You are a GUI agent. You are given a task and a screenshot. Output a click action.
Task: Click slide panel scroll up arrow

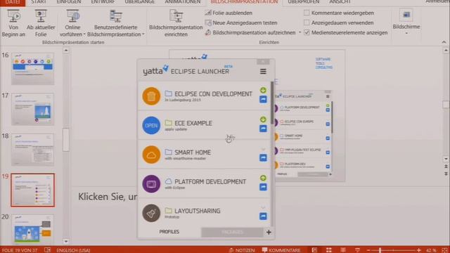click(x=66, y=51)
